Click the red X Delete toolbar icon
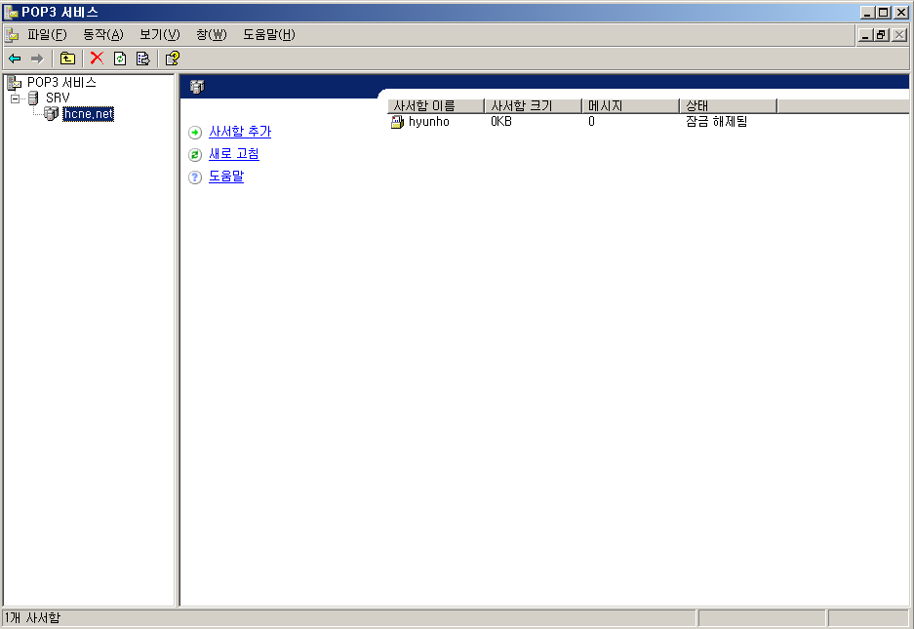The height and width of the screenshot is (629, 914). (97, 59)
